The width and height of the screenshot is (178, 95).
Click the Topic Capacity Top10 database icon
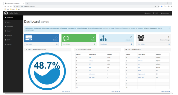point(126,49)
